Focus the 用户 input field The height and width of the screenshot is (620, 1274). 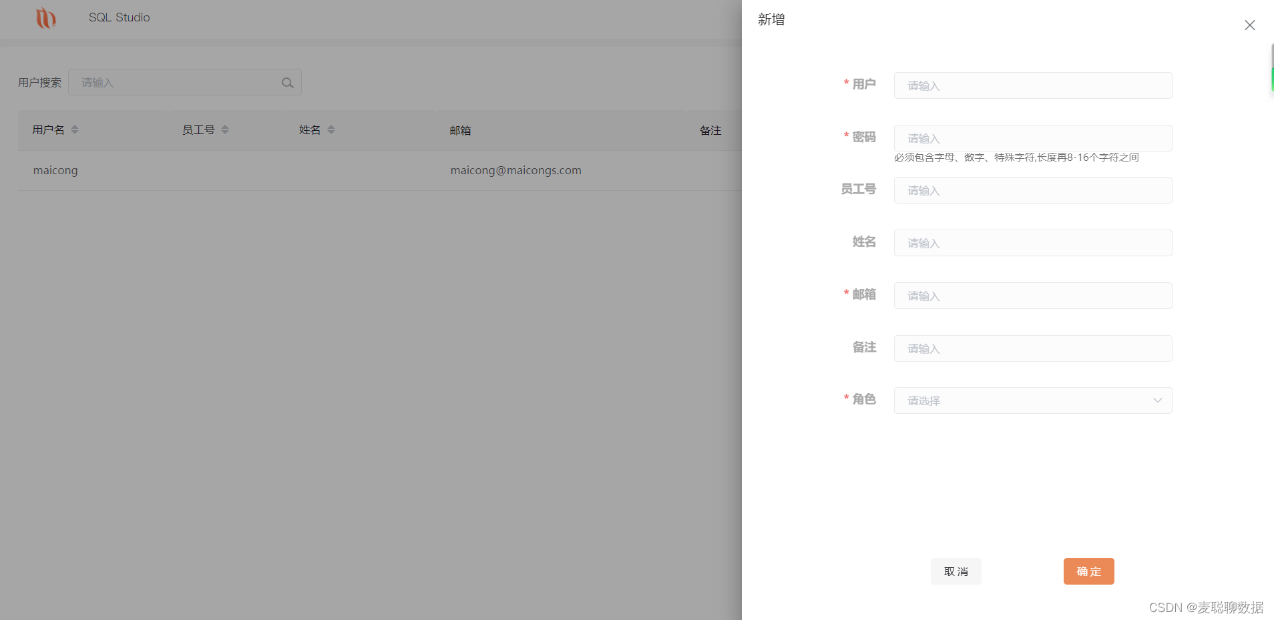1033,85
